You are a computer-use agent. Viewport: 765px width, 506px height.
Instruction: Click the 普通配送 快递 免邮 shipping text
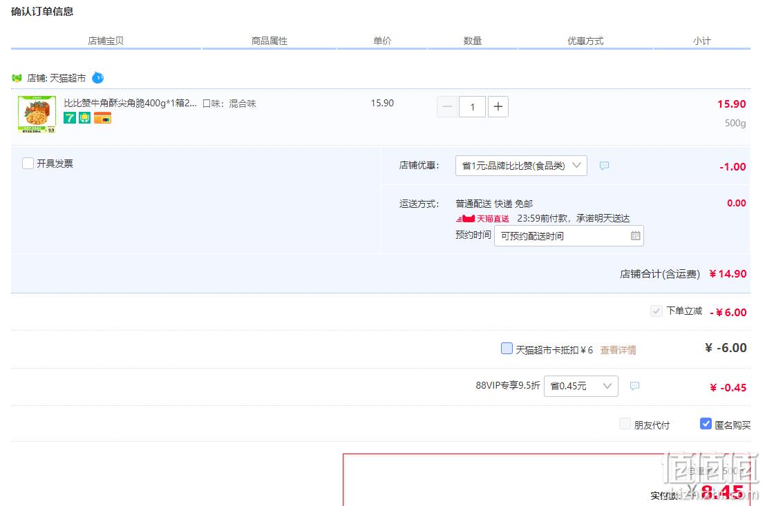click(x=493, y=204)
